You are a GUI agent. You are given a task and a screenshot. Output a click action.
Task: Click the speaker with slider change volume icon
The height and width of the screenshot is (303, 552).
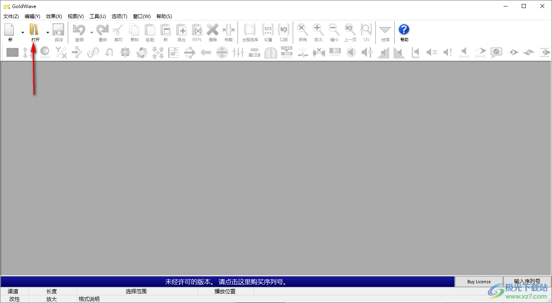coord(367,52)
